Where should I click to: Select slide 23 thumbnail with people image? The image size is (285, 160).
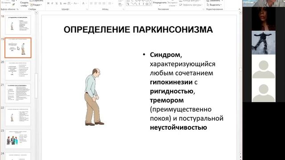pyautogui.click(x=18, y=139)
